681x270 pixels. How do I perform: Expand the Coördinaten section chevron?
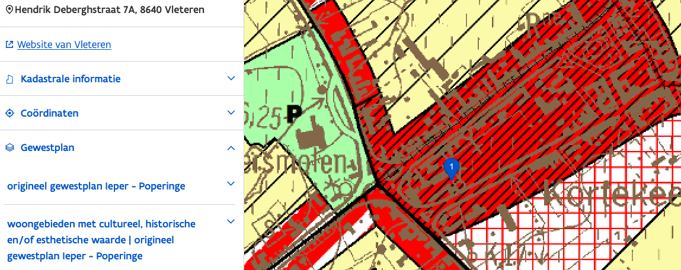(231, 113)
